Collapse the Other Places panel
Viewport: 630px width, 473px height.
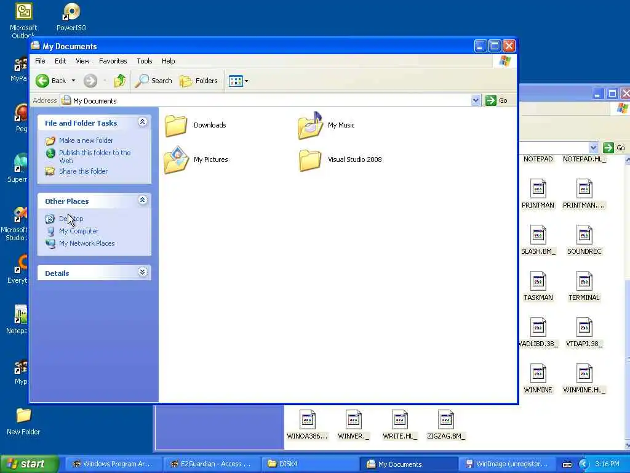(142, 200)
